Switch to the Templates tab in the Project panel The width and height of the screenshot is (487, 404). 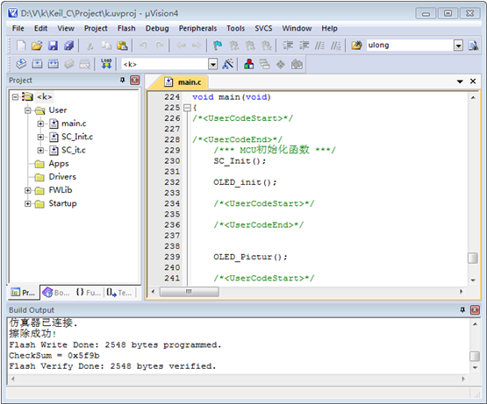click(x=119, y=293)
